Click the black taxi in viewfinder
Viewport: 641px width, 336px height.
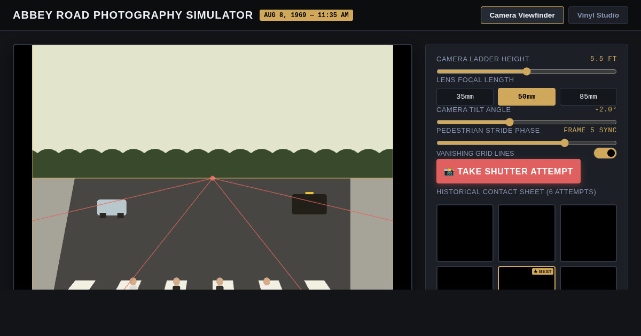pos(309,204)
